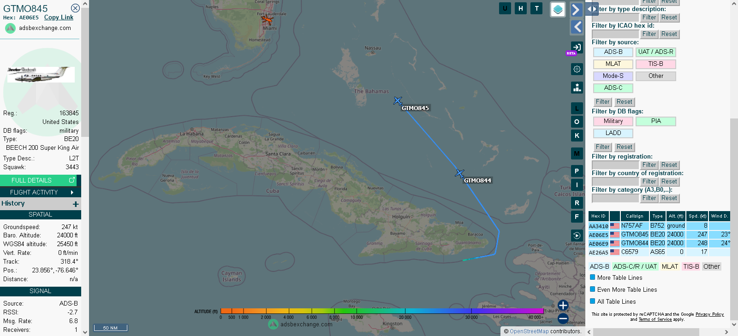Select the GTMO844 aircraft marker on the map
The image size is (738, 336).
[459, 173]
